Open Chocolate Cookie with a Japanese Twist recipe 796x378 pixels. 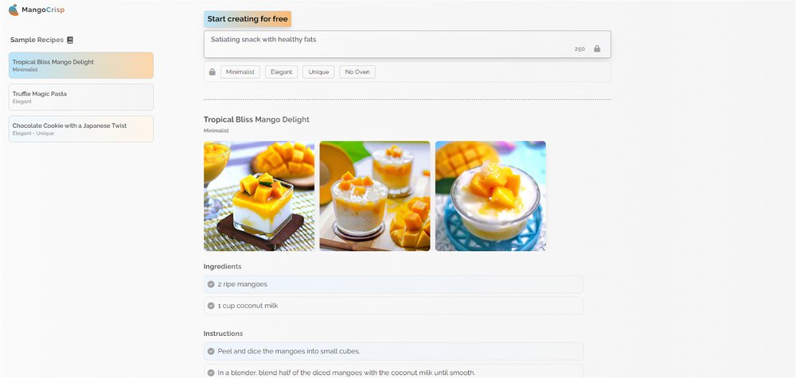[x=81, y=129]
